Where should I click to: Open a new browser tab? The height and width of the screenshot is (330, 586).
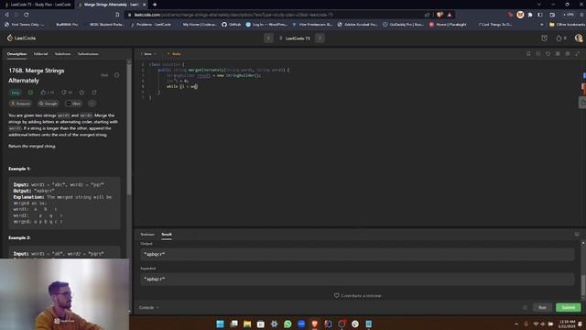[x=155, y=5]
